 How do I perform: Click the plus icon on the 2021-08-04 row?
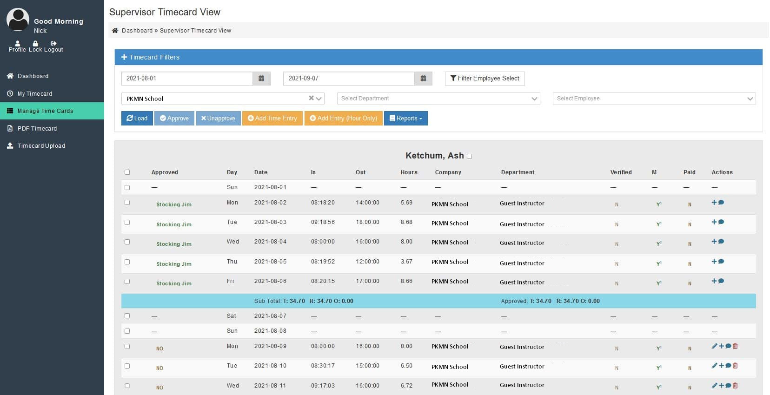click(x=714, y=242)
